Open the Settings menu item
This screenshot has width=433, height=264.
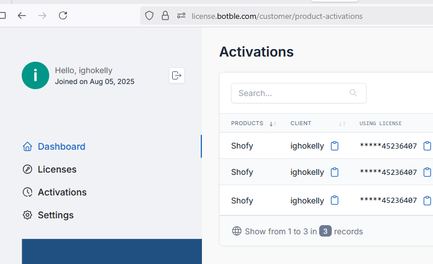pyautogui.click(x=56, y=215)
